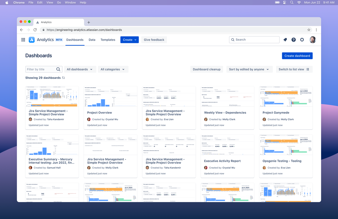Go forward in the browser
The width and height of the screenshot is (338, 219).
click(28, 30)
